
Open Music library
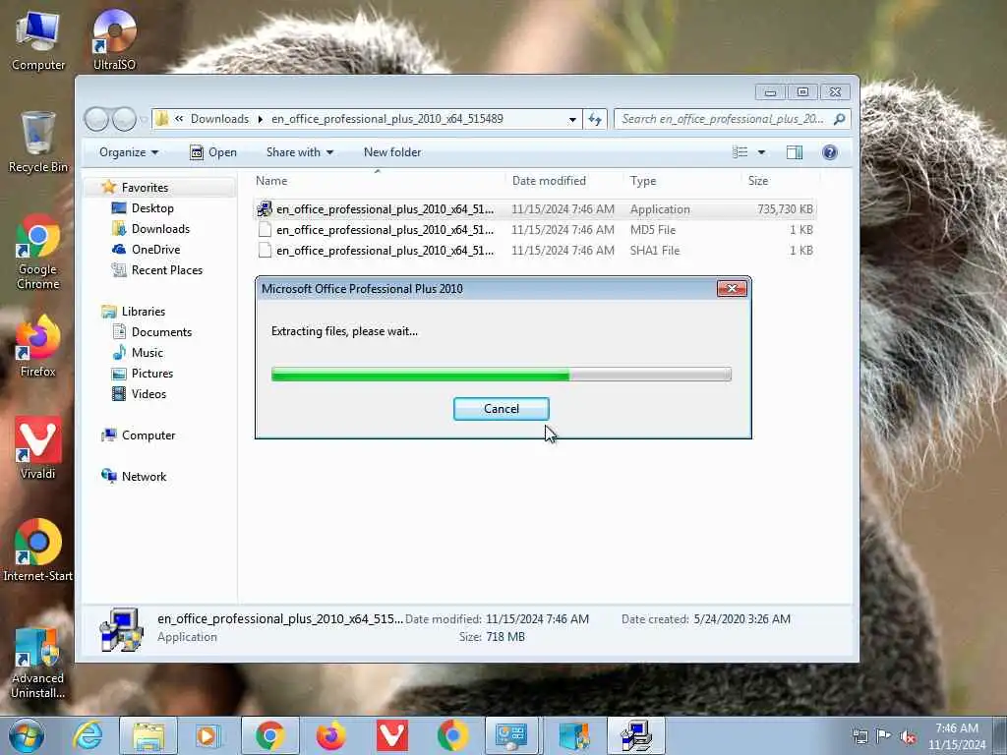pos(148,353)
